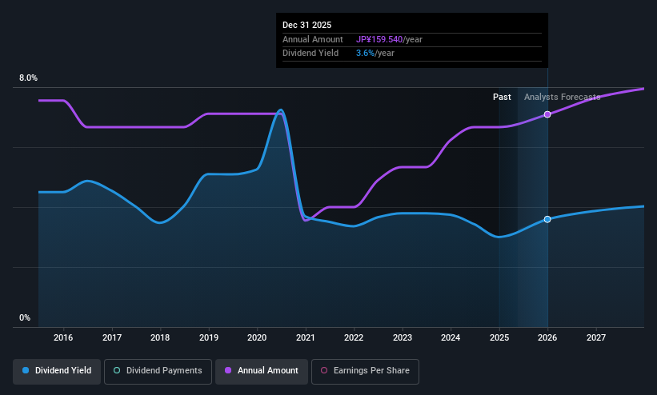Screen dimensions: 657x395
Task: Click the 2023 x-axis year label
Action: pos(403,337)
